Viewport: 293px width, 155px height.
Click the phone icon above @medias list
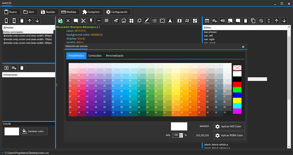tap(6, 21)
